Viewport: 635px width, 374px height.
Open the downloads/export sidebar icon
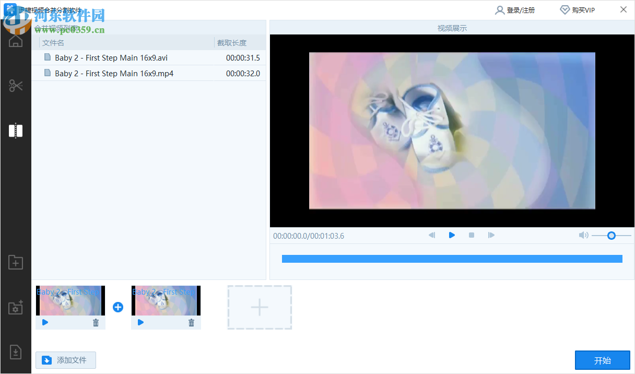click(x=16, y=353)
